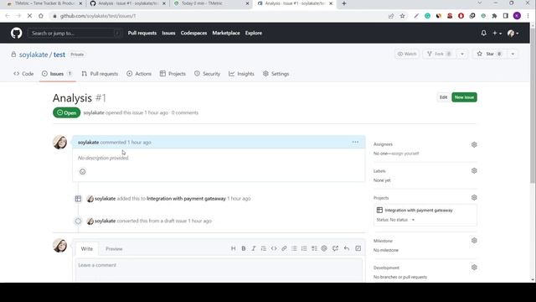
Task: Expand the Star lists dropdown arrow
Action: (513, 54)
